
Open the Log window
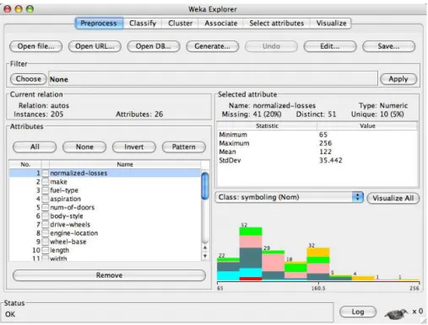[x=358, y=312]
